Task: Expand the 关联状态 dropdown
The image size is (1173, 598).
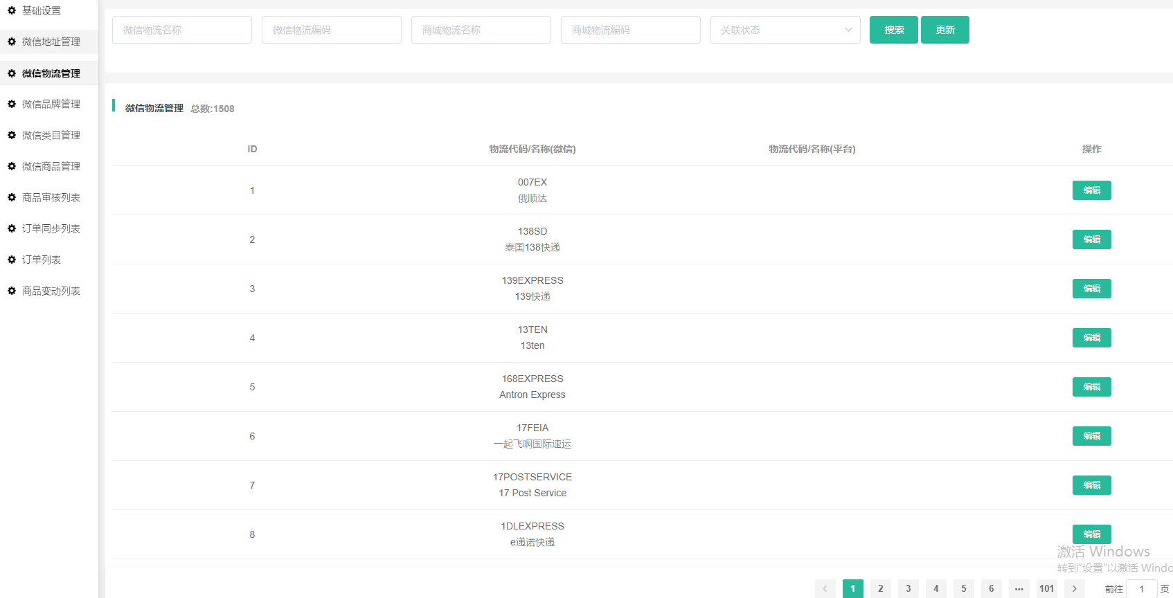Action: click(x=785, y=30)
